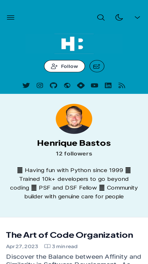The image size is (148, 264).
Task: Click the HB blog logo
Action: 74,44
